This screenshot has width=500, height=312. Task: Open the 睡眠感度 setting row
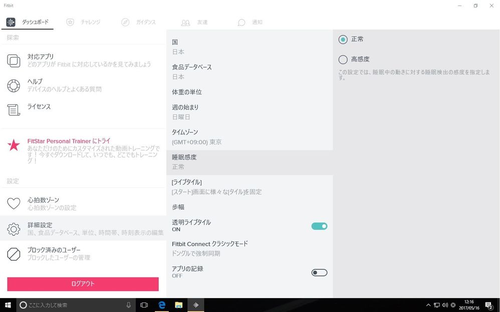[249, 162]
